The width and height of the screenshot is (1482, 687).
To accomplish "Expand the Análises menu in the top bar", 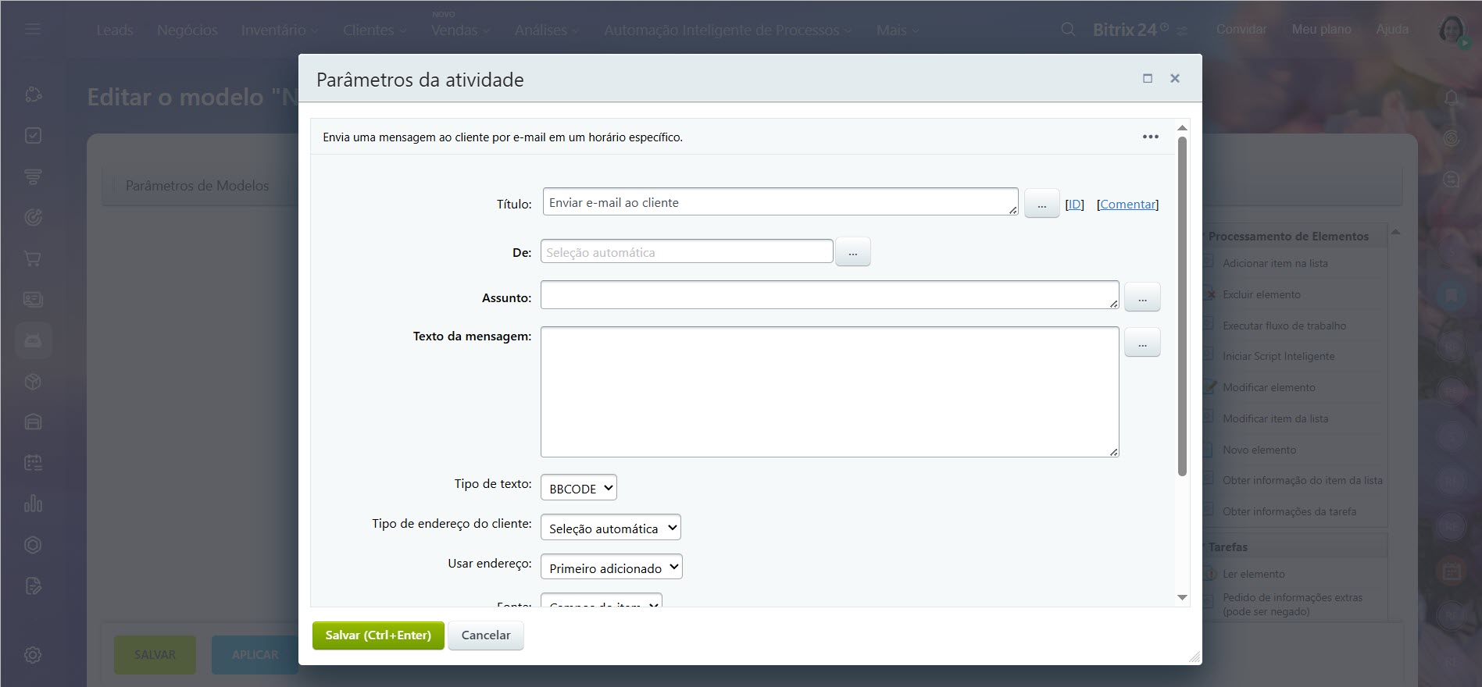I will 547,30.
